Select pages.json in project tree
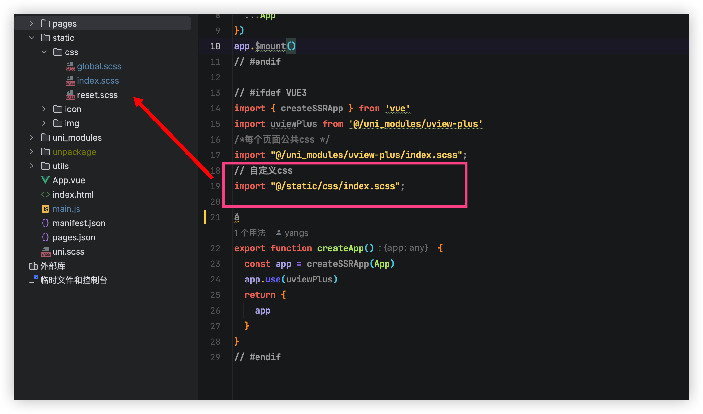Screen dimensions: 703x414 point(74,237)
